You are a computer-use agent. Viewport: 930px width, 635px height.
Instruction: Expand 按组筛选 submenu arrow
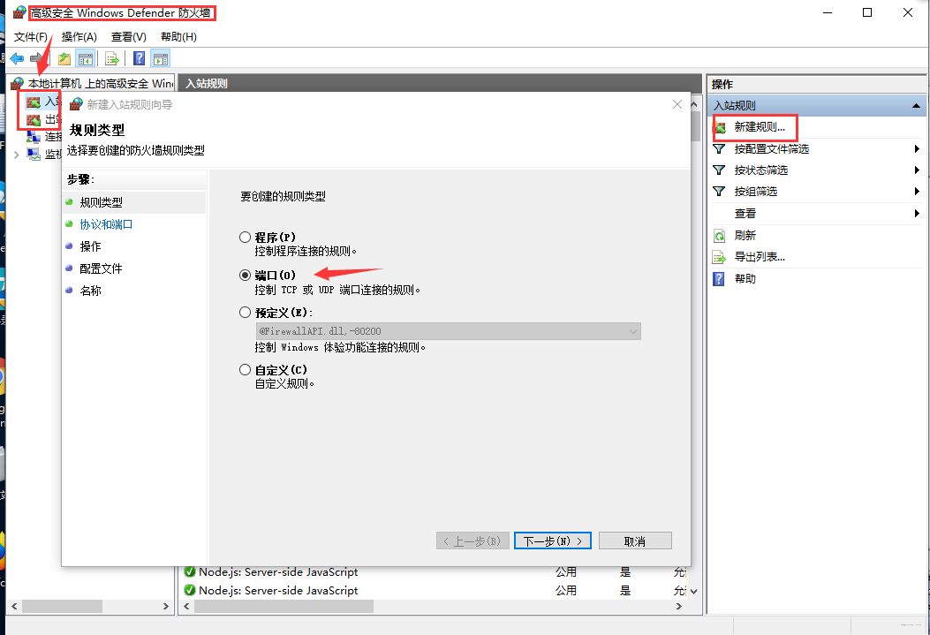coord(917,192)
